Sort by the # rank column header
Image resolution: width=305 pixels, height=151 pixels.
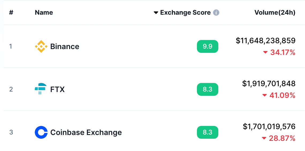[x=11, y=13]
